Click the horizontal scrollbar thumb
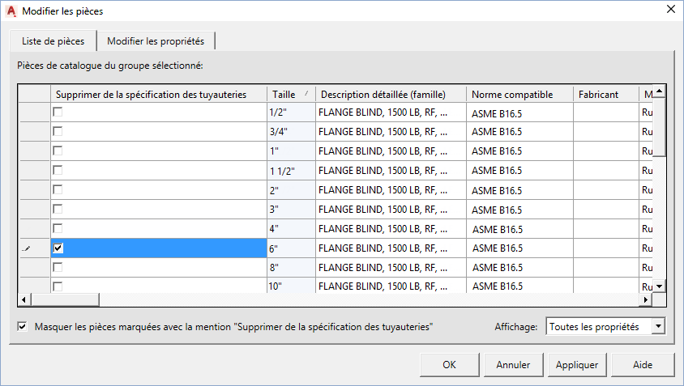 point(63,299)
